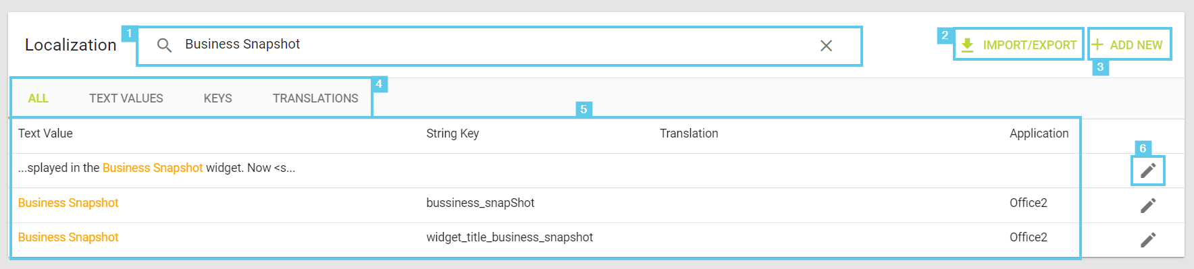The height and width of the screenshot is (269, 1194).
Task: Clear the Business Snapshot search text
Action: [x=826, y=45]
